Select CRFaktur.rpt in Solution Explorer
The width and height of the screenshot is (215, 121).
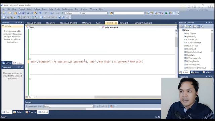coord(192,40)
